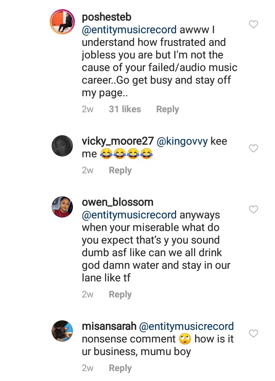Like poshesteb's comment with heart icon
Image resolution: width=275 pixels, height=381 pixels.
click(253, 24)
